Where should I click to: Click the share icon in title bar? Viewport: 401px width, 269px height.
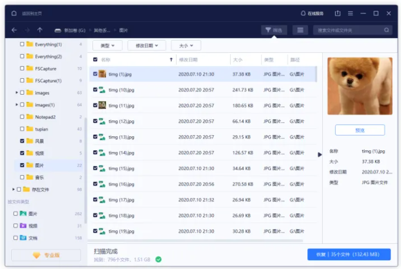click(x=337, y=14)
